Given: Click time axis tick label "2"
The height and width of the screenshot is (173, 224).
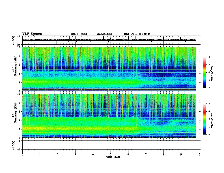Looking at the screenshot, I should 58,154.
